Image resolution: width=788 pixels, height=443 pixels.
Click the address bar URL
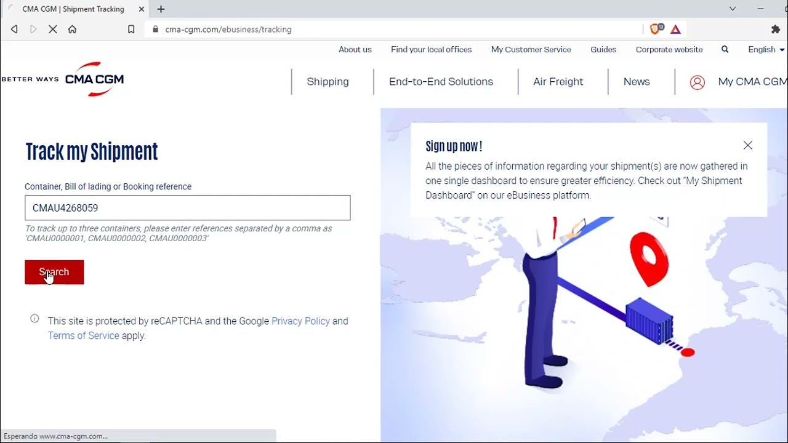click(x=228, y=29)
